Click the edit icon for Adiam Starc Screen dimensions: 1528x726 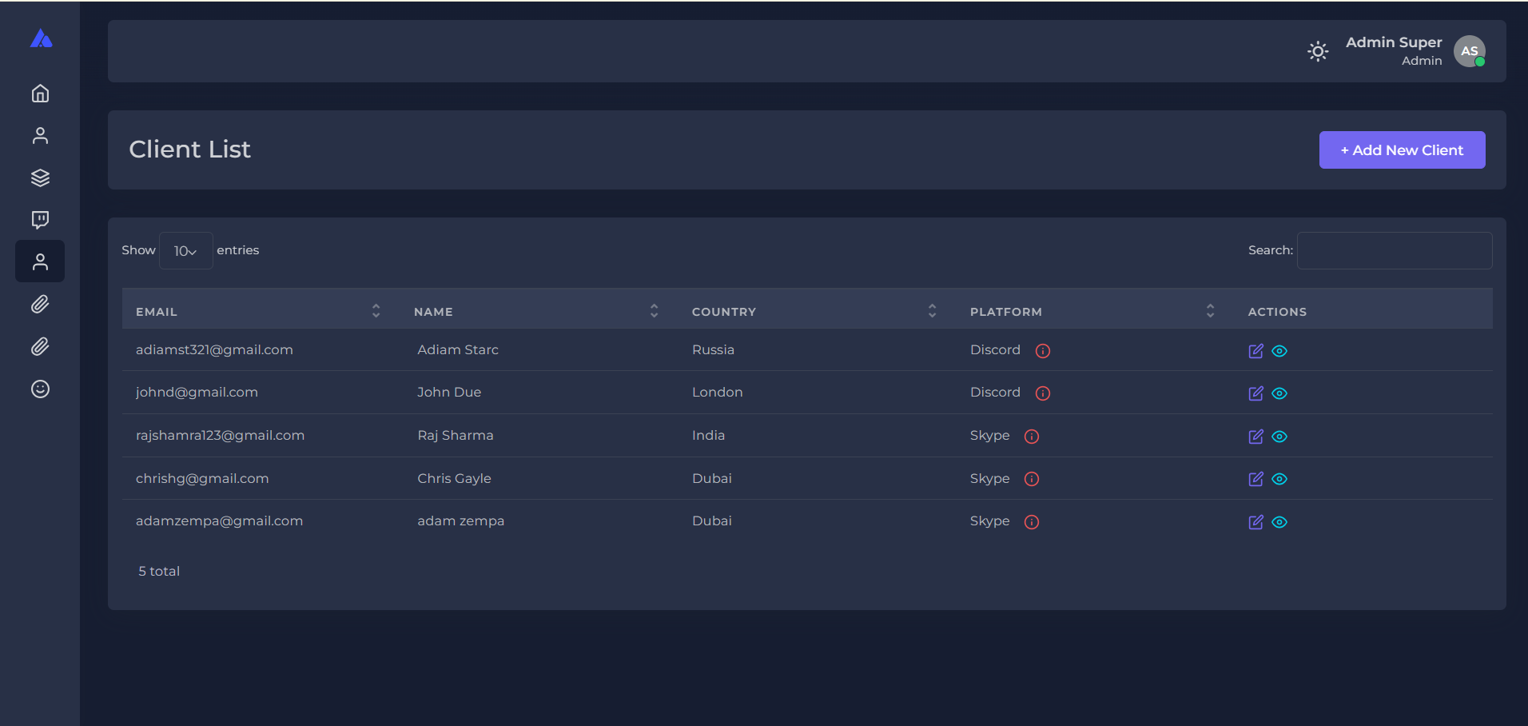point(1255,351)
